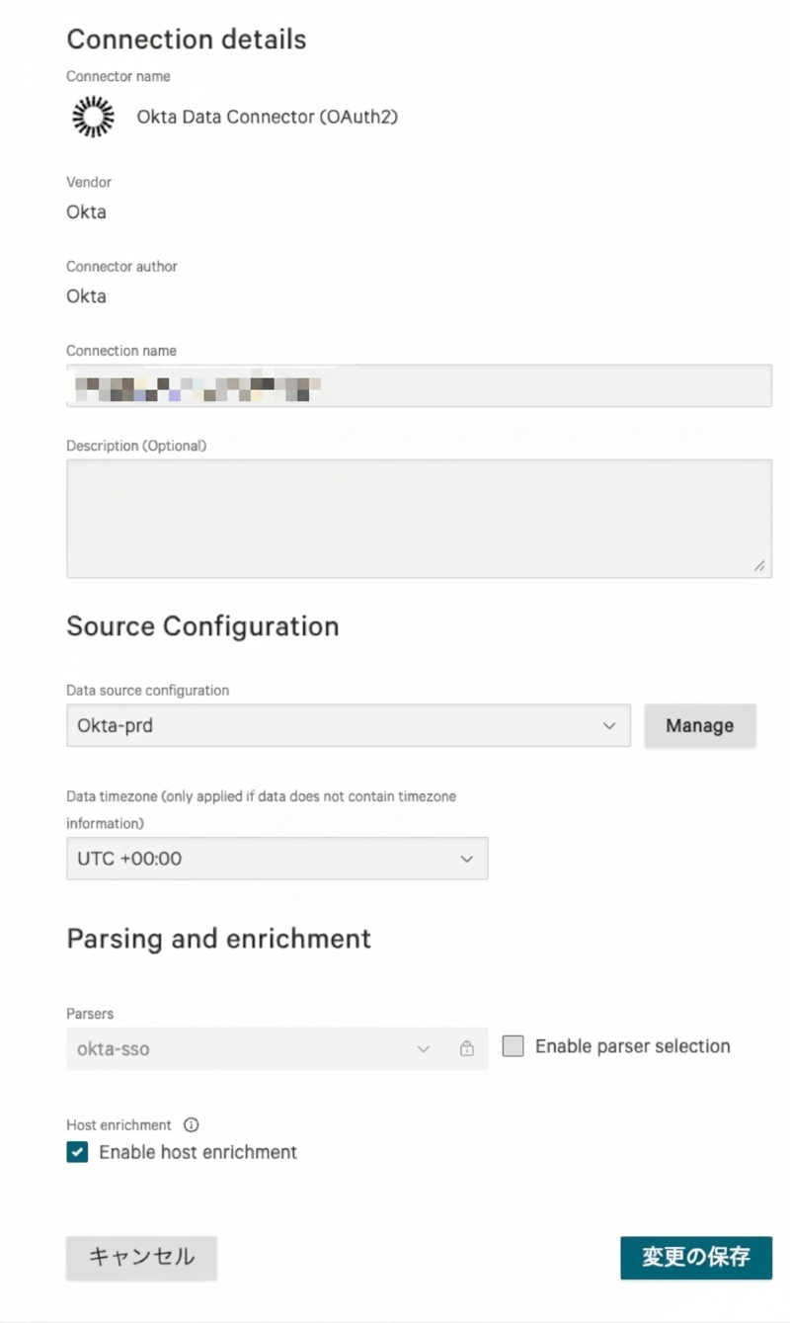Toggle the Enable parser selection checkbox
Viewport: 790px width, 1323px height.
(513, 1046)
